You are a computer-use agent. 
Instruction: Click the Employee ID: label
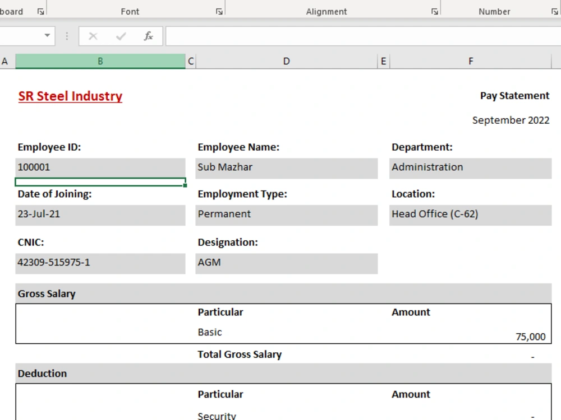tap(49, 147)
